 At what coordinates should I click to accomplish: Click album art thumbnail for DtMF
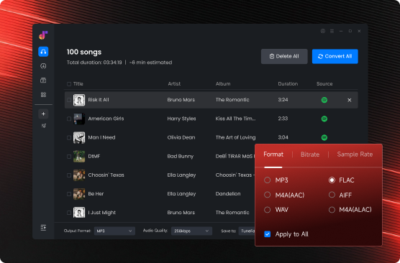click(79, 156)
